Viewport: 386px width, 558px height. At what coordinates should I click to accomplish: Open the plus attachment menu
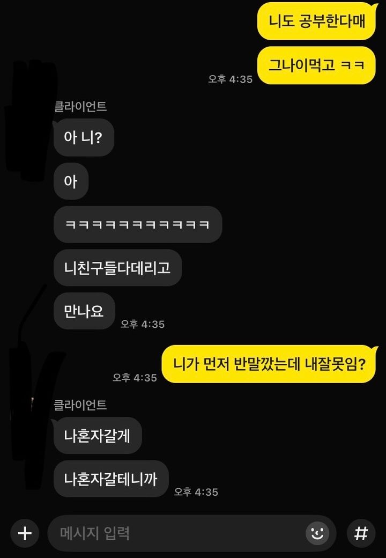tap(25, 533)
